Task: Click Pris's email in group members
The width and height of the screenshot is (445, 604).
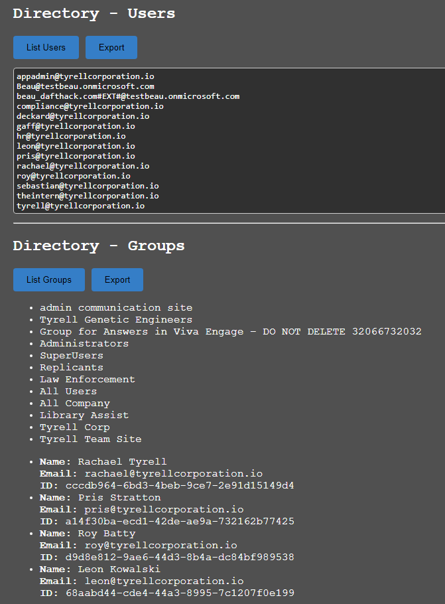Action: [x=164, y=509]
